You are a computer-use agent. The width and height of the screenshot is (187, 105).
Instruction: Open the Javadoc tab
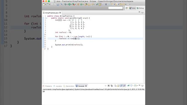58,86
